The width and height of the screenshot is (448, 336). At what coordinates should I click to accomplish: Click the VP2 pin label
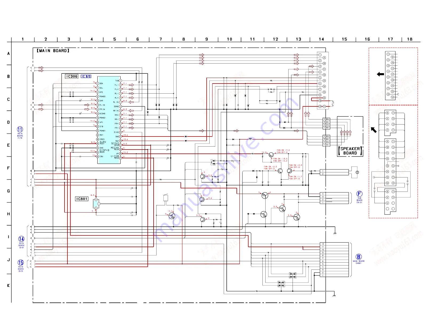pyautogui.click(x=101, y=92)
